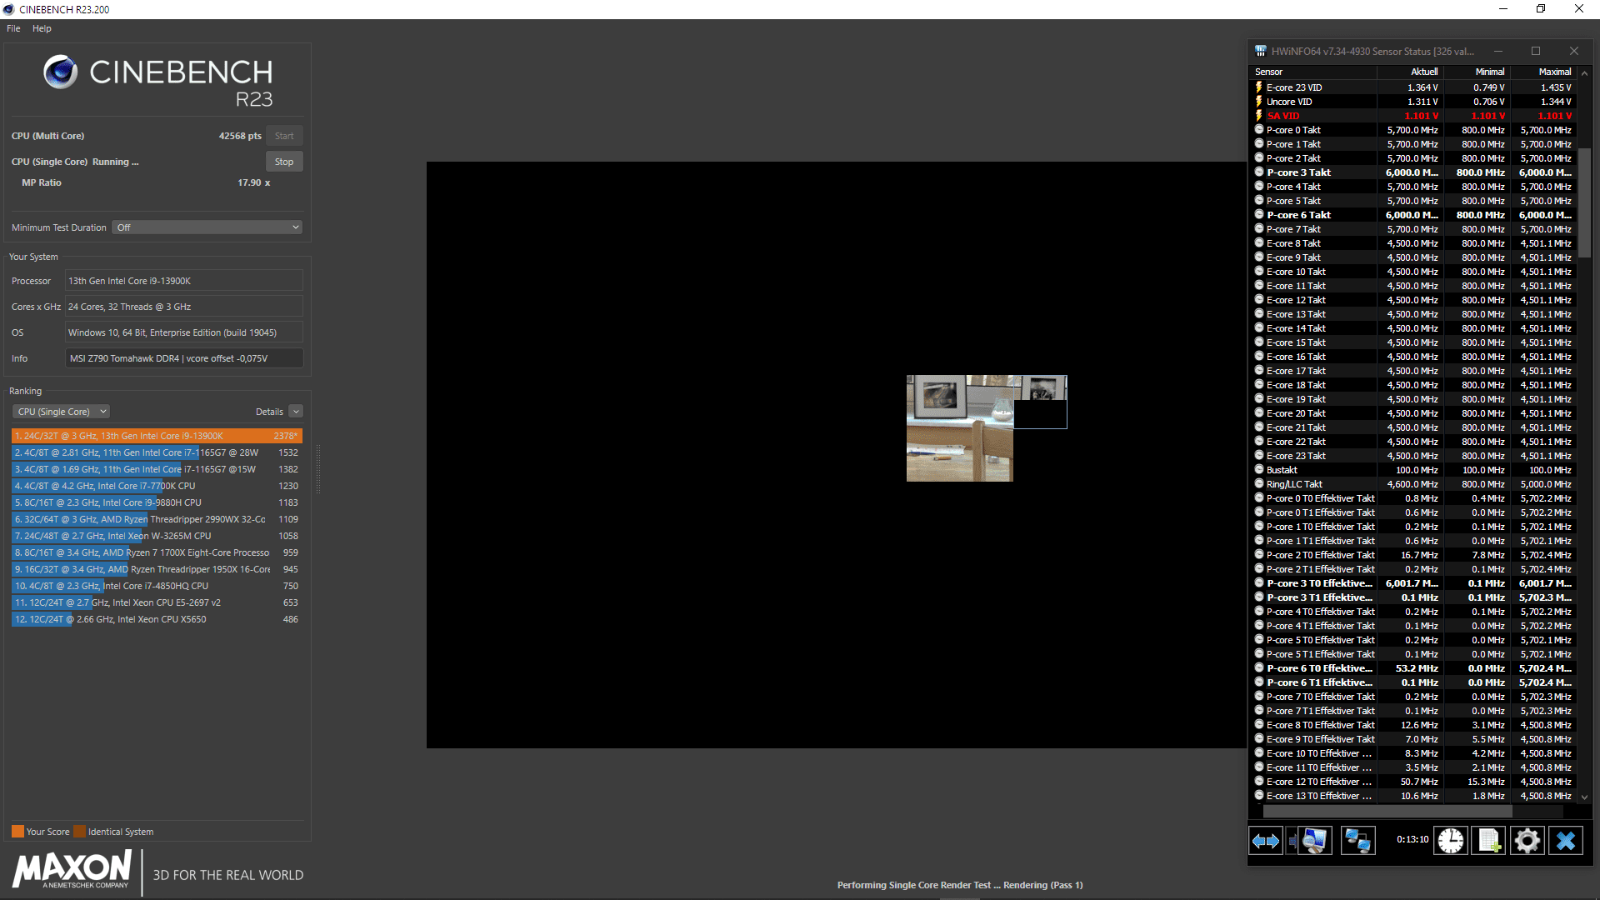Click the OS field value
This screenshot has height=900, width=1600.
184,332
